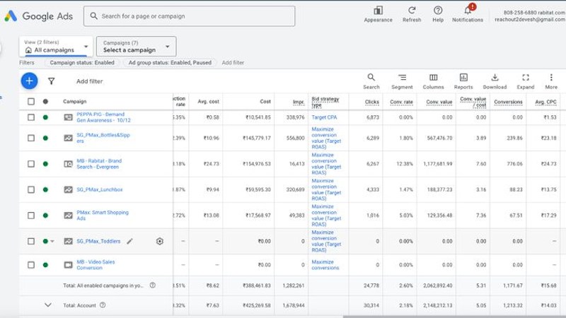
Task: Click the PMax icon for SG_PMax_Lunchbox
Action: pyautogui.click(x=68, y=189)
